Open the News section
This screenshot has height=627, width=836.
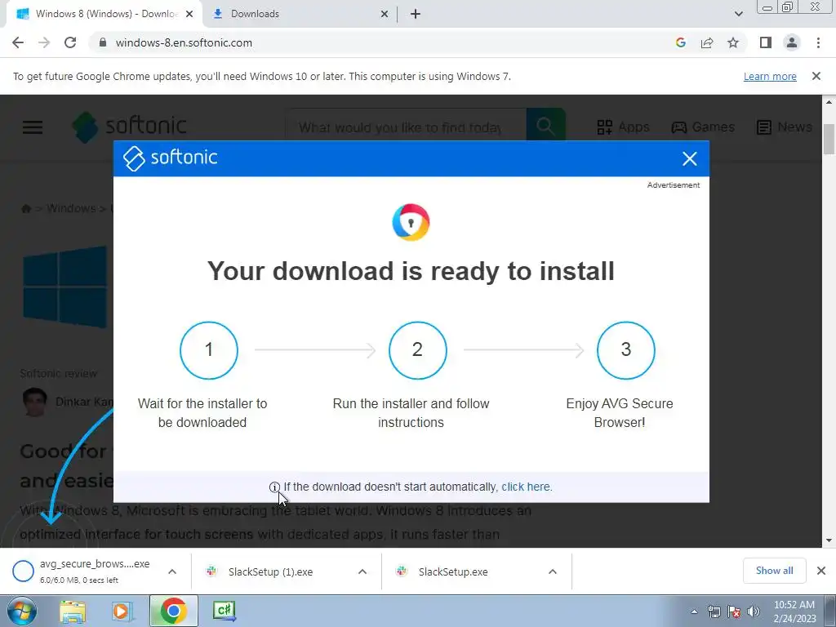tap(785, 127)
